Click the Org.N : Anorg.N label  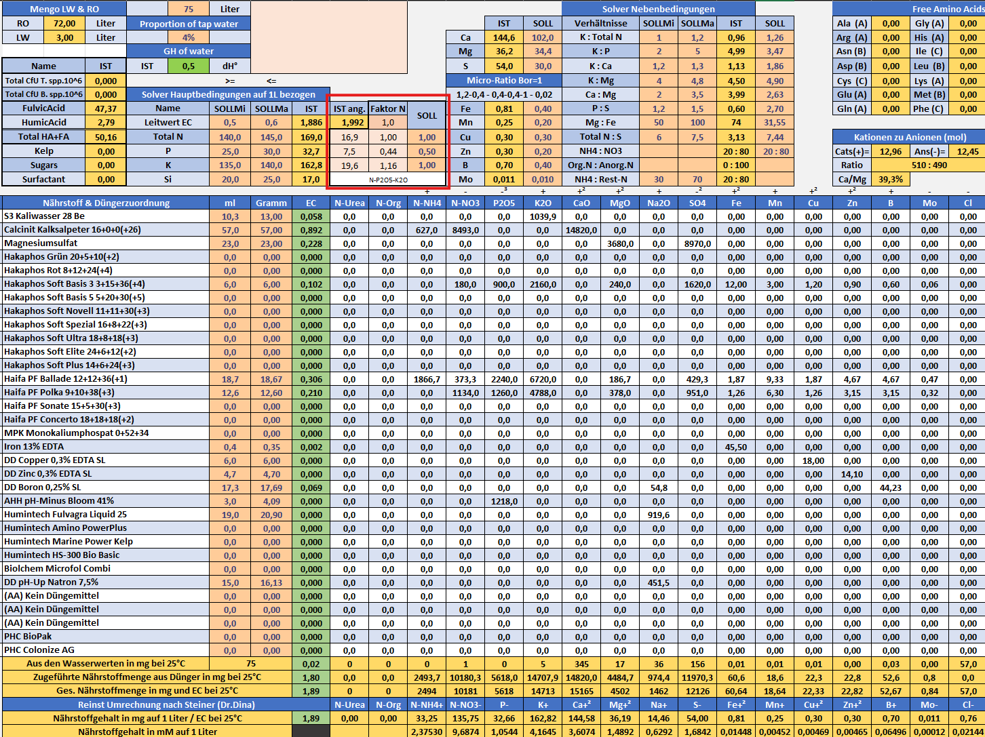pyautogui.click(x=600, y=165)
